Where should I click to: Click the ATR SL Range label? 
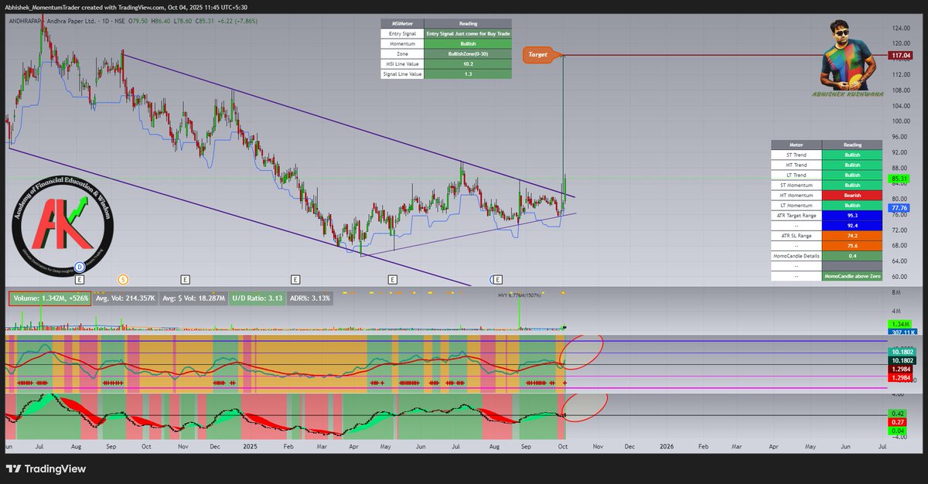[796, 235]
